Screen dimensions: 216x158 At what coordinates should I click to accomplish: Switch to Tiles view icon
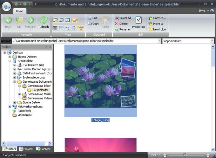[74, 28]
